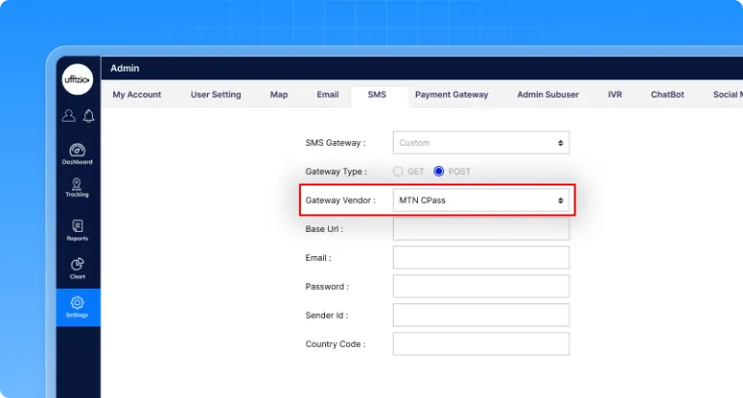Open the Gateway Vendor dropdown
743x398 pixels.
tap(481, 200)
